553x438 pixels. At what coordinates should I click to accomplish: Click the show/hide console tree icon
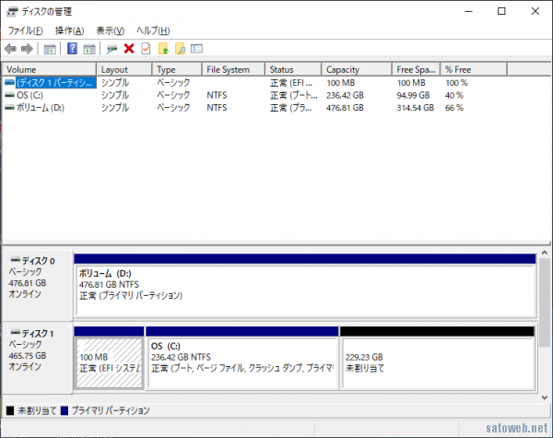[x=50, y=49]
